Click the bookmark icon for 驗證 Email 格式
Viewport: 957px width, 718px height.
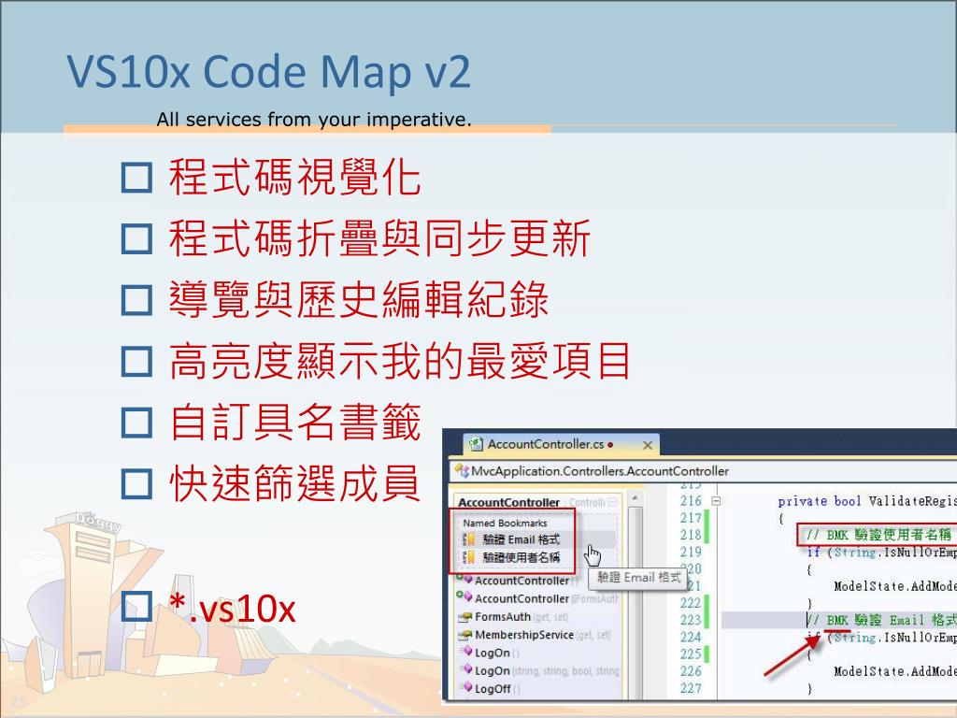point(469,539)
